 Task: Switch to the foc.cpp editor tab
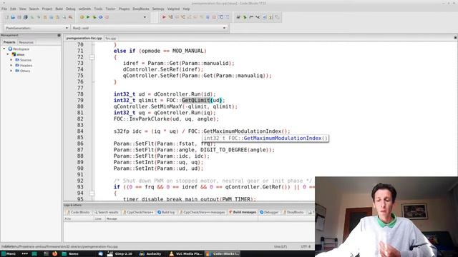tap(111, 38)
